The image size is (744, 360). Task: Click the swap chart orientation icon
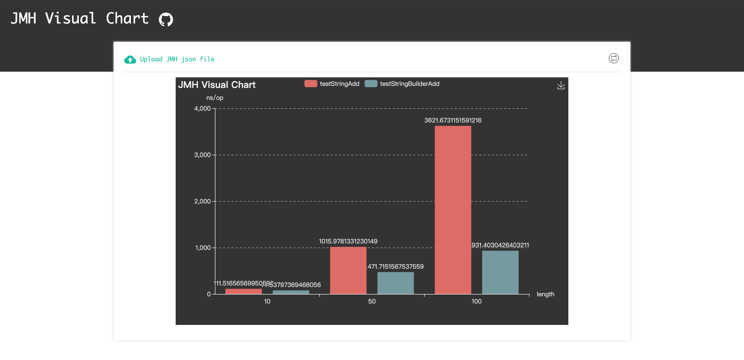(613, 58)
